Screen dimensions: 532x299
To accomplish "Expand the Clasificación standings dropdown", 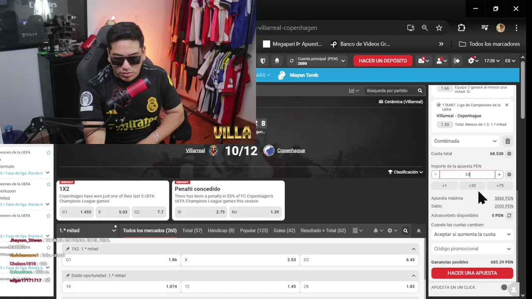I will coord(405,172).
